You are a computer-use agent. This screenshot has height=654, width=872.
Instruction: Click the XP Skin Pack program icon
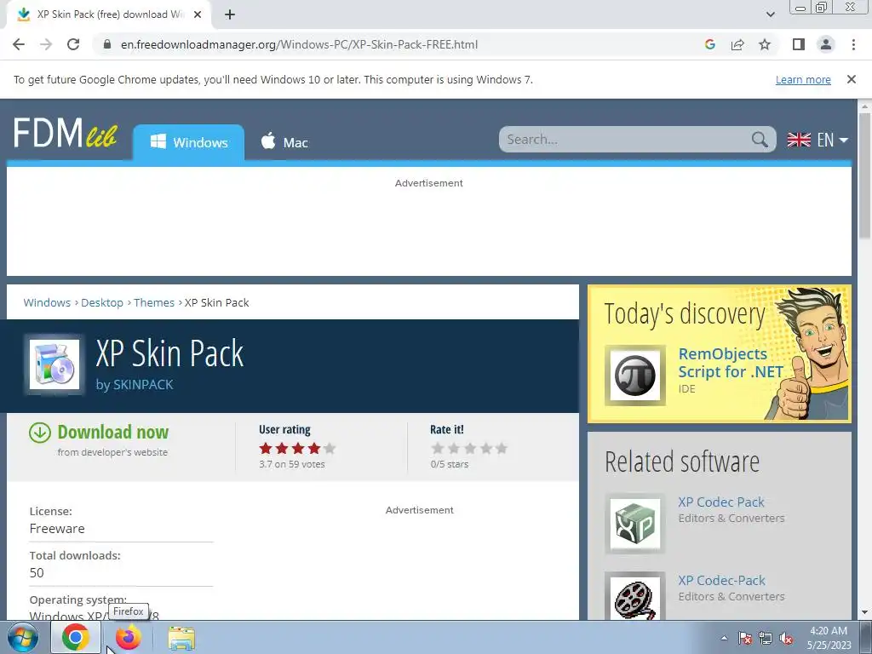pos(54,364)
